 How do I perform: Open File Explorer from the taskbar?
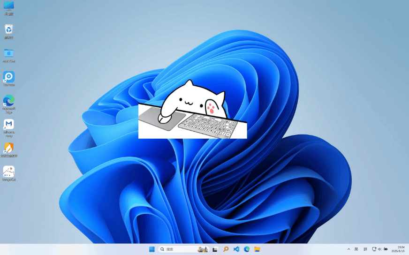click(257, 249)
